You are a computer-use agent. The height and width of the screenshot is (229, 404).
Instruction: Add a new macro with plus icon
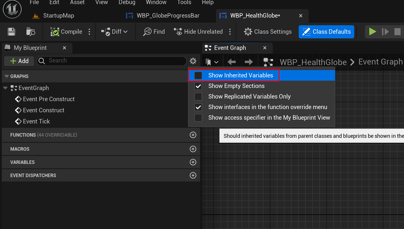[193, 149]
